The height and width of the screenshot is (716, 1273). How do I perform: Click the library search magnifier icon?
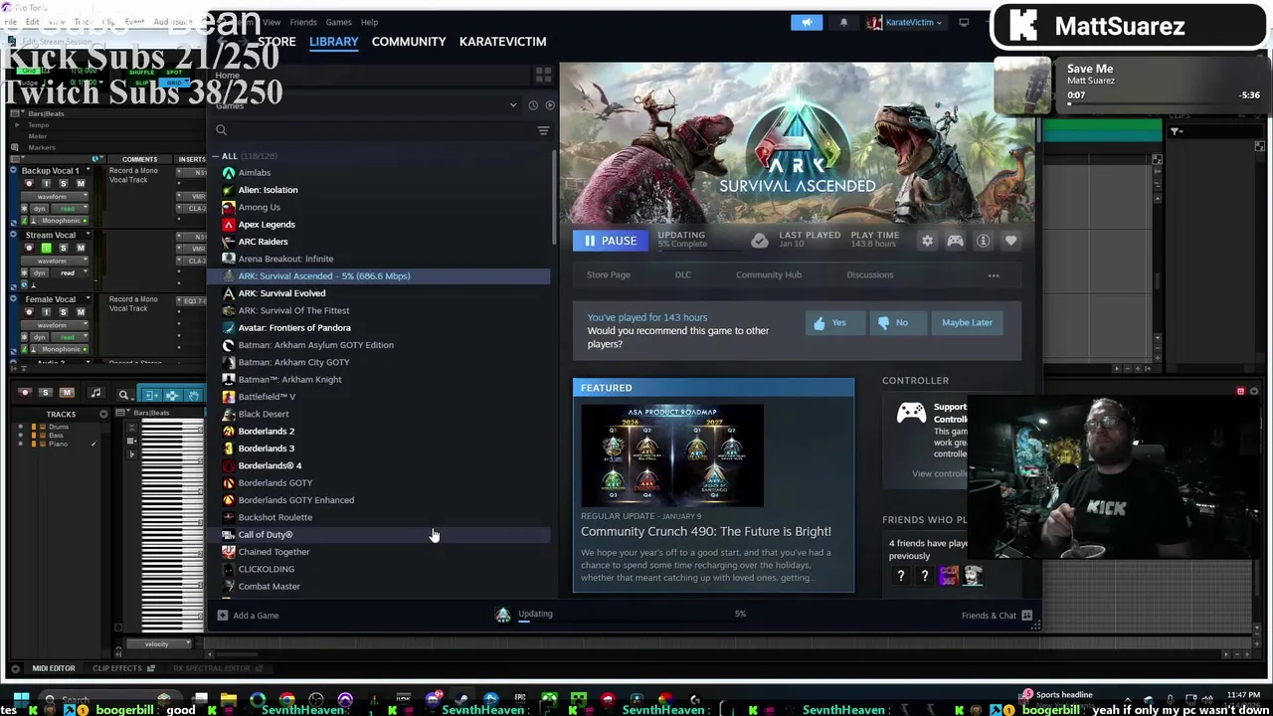coord(221,130)
